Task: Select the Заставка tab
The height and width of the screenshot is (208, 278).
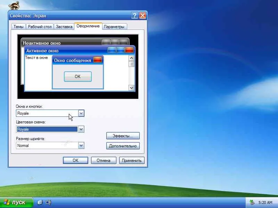Action: 64,27
